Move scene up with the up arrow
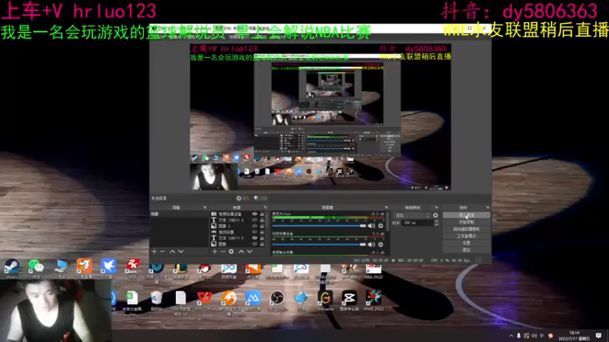Viewport: 609px width, 342px height. click(172, 252)
